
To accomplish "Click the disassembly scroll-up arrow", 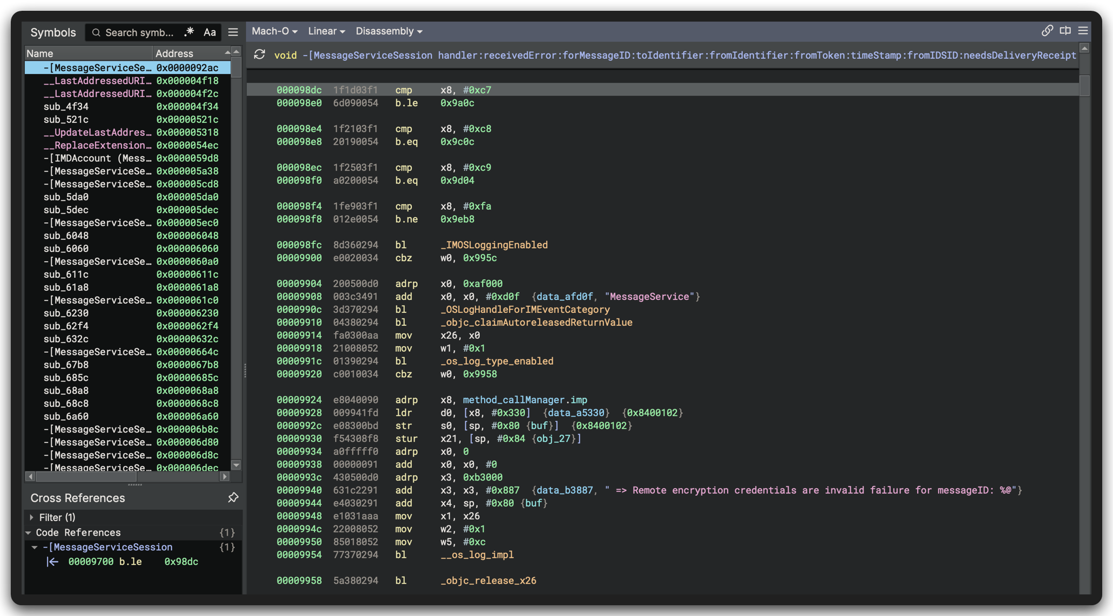I will 1084,49.
